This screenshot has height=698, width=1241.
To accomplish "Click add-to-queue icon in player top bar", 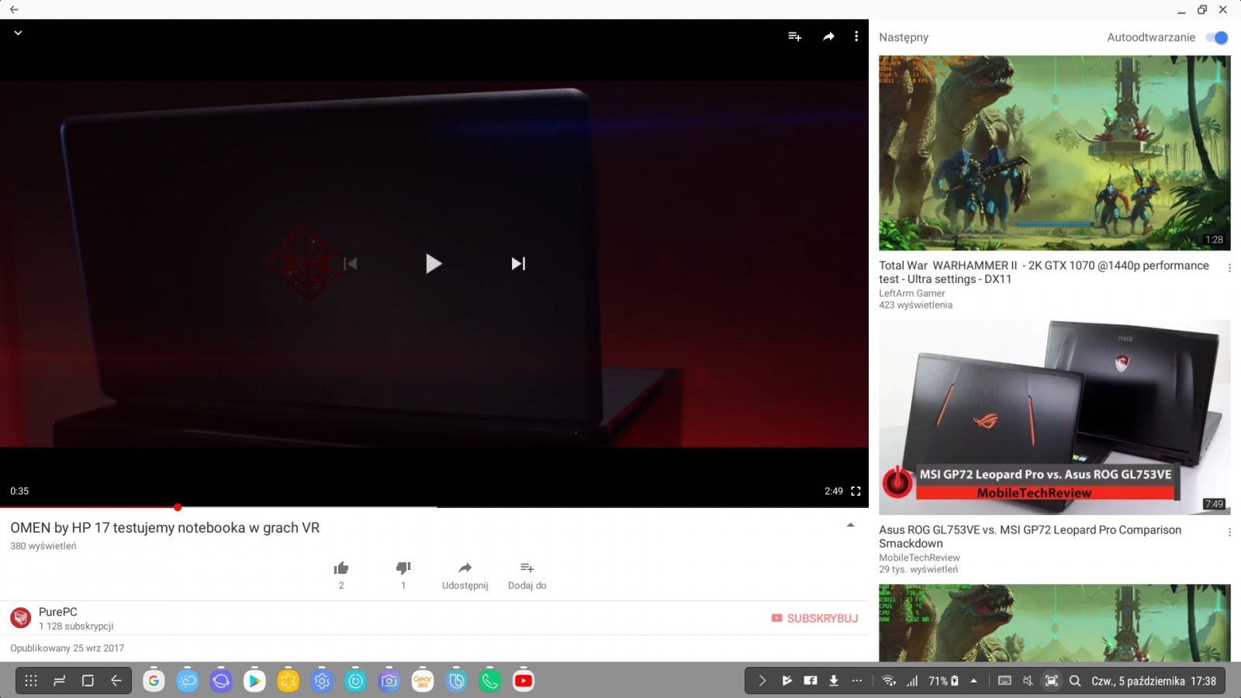I will click(x=794, y=36).
